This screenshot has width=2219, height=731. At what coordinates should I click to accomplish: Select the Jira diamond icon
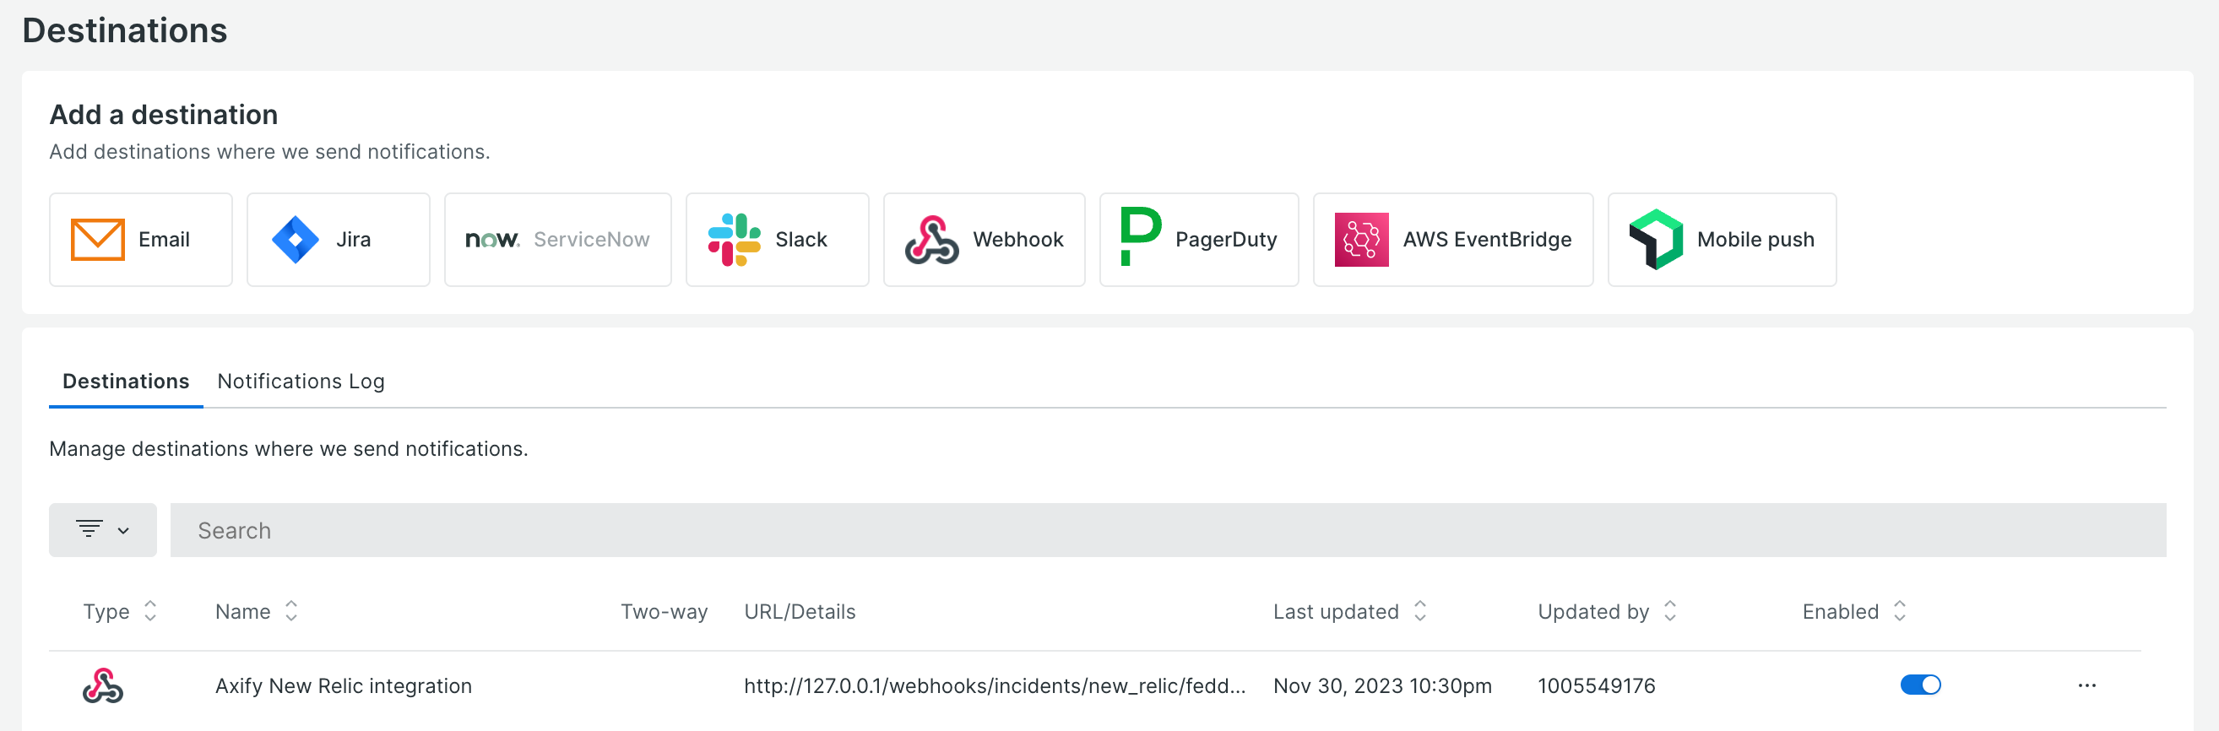pyautogui.click(x=296, y=240)
